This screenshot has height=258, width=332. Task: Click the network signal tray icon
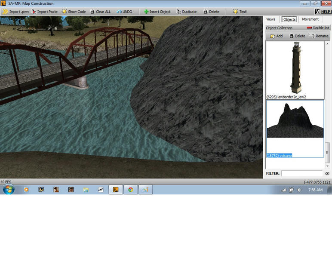(283, 190)
